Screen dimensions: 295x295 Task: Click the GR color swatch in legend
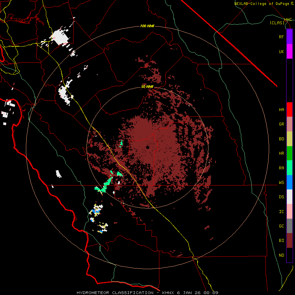pyautogui.click(x=289, y=124)
